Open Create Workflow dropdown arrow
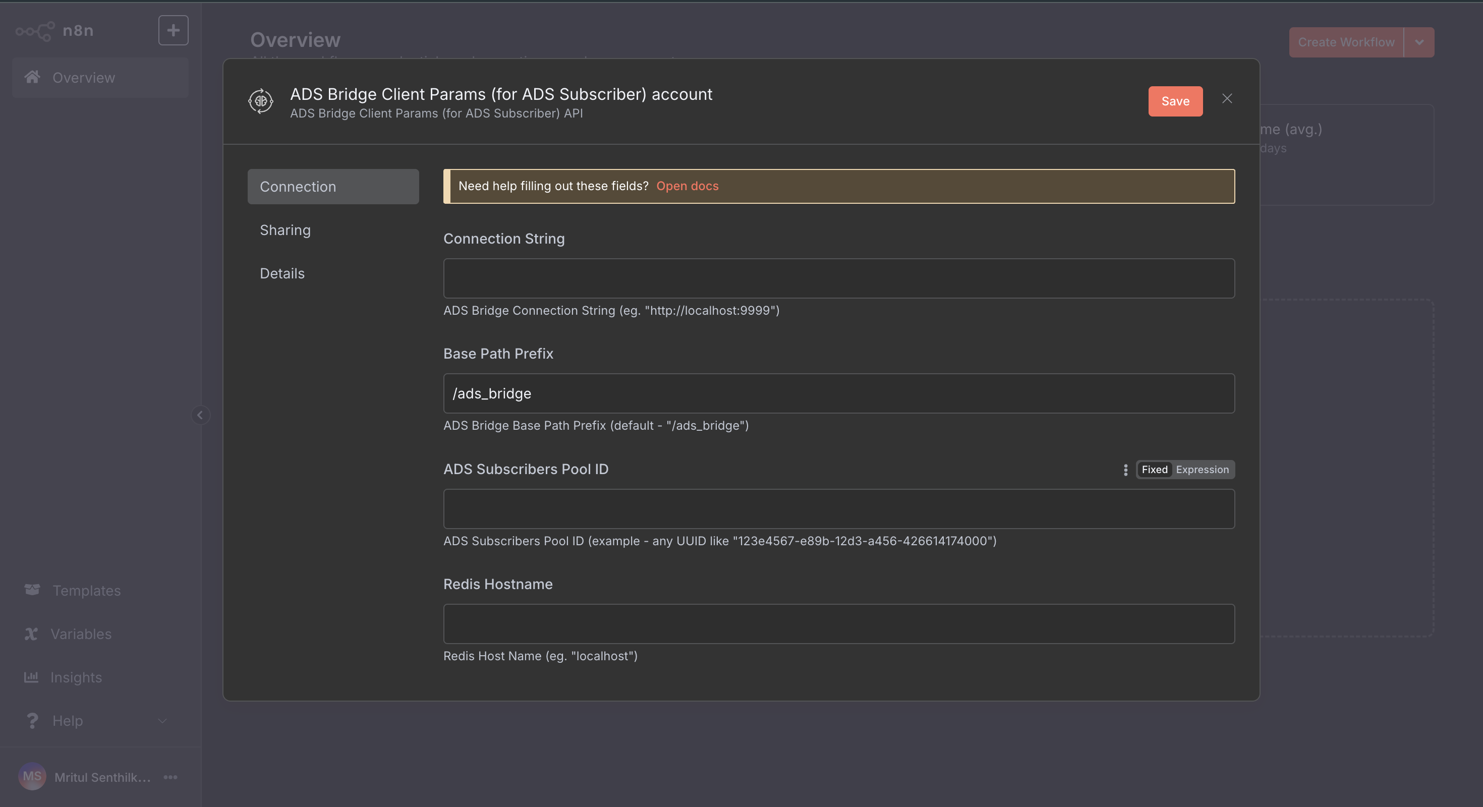This screenshot has height=807, width=1483. [x=1419, y=42]
